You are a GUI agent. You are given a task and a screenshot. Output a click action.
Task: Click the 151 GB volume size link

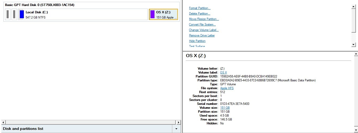point(225,108)
